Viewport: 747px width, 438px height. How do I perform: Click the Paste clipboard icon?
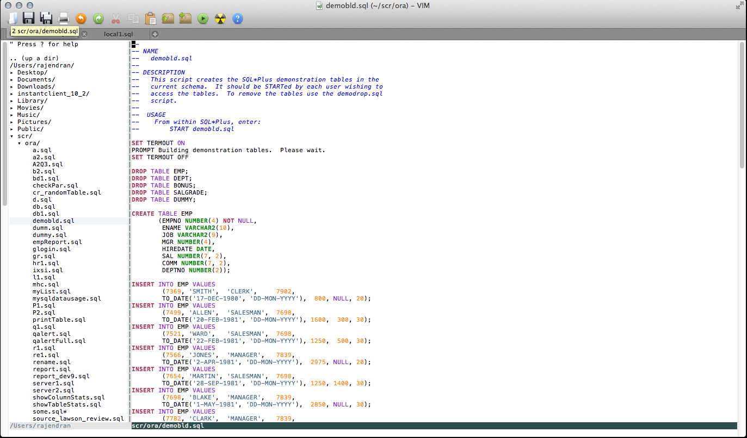click(x=151, y=18)
